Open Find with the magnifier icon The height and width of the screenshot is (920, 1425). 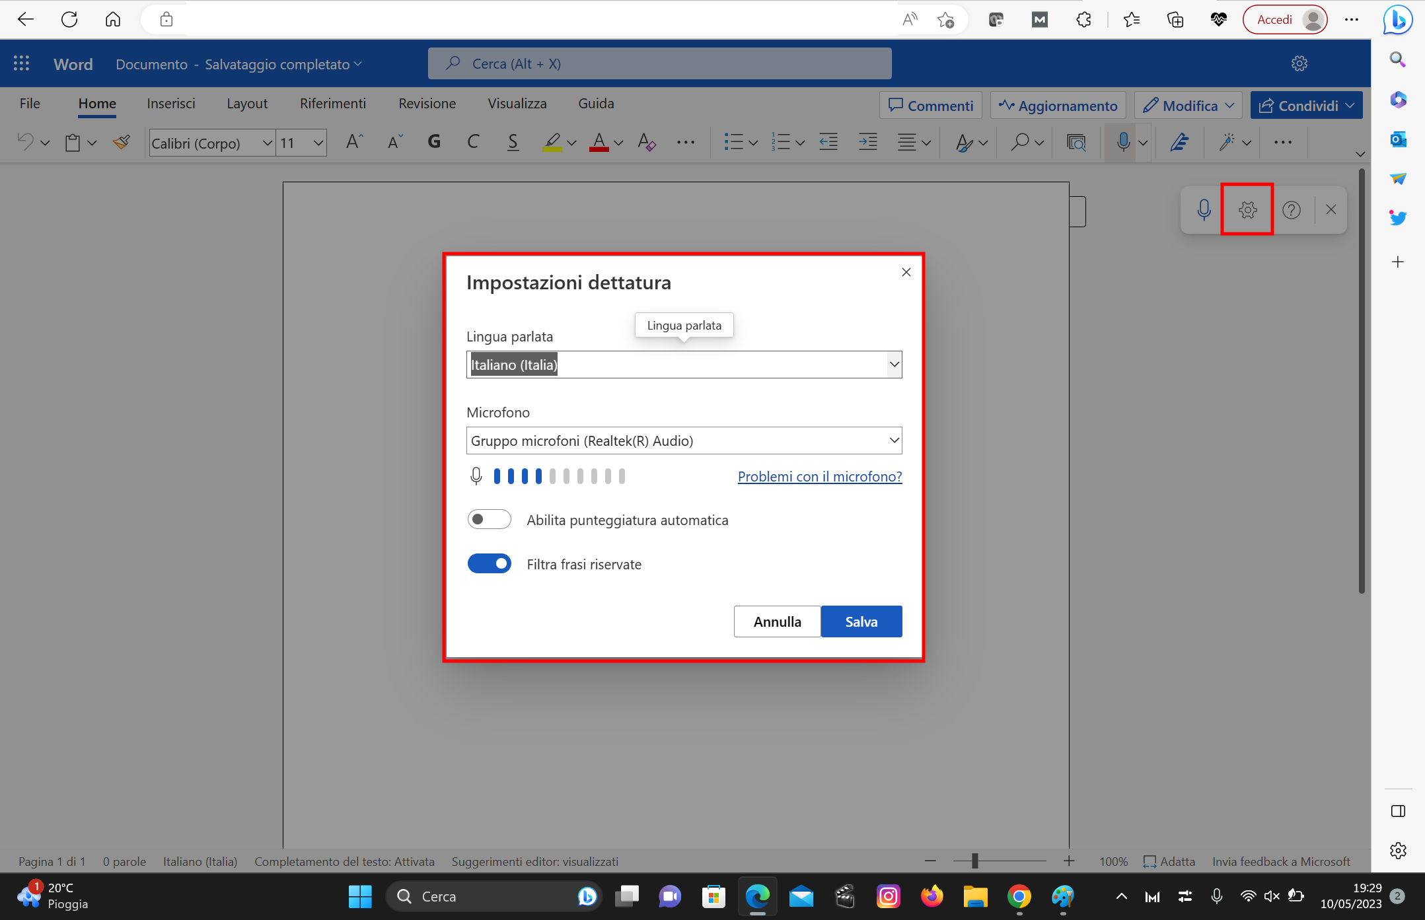click(x=1020, y=142)
